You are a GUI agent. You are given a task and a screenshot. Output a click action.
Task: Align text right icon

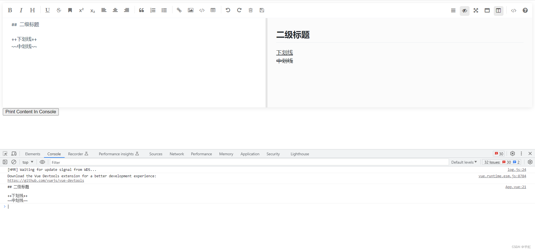(x=127, y=10)
